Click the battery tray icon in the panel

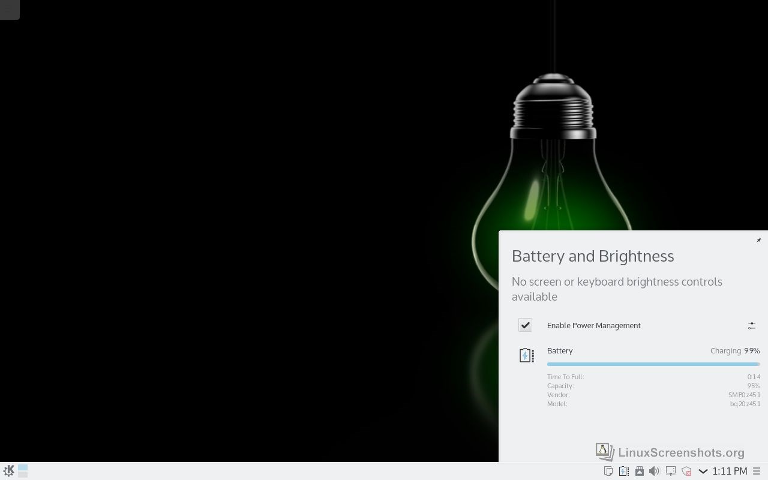[x=624, y=471]
